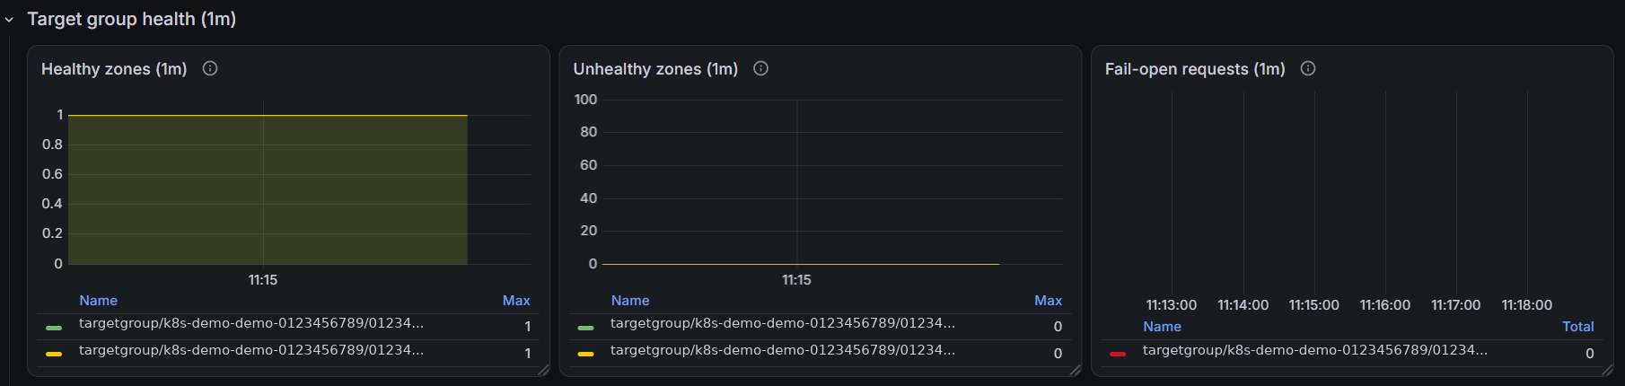Click the 11:15 axis label in Unhealthy zones
The image size is (1625, 386).
[796, 280]
